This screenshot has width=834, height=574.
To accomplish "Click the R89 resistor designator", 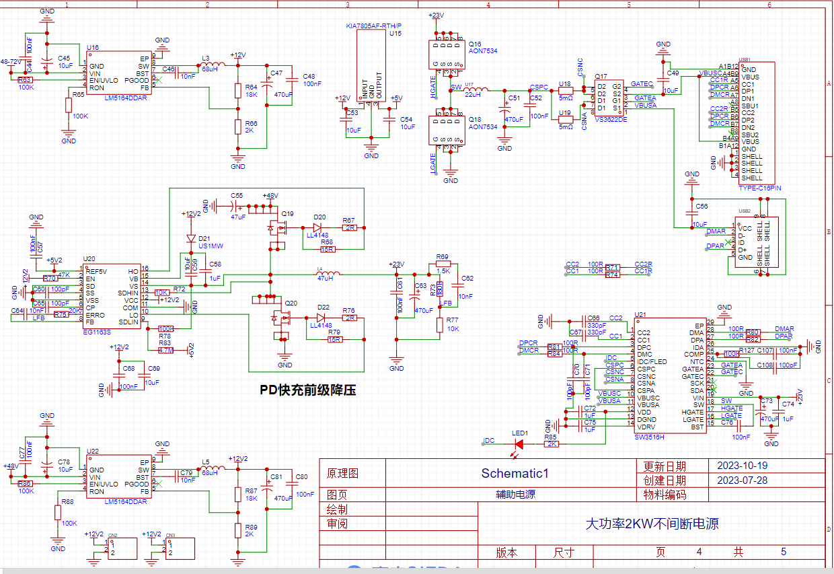I will [x=251, y=528].
